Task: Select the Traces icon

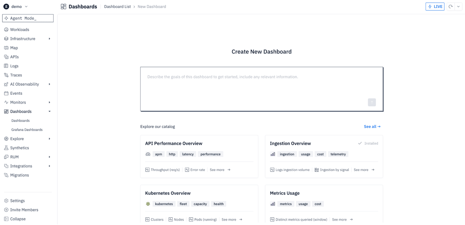Action: [x=6, y=75]
